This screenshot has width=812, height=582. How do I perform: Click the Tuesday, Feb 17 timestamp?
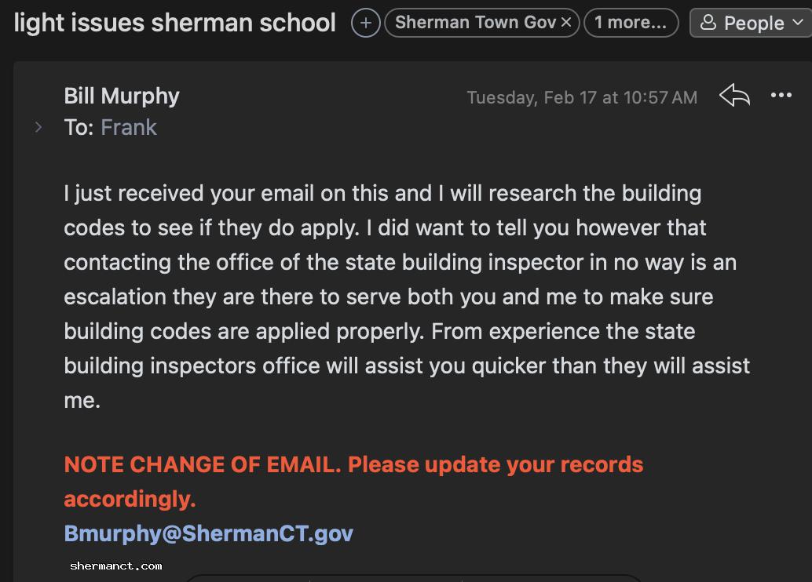tap(581, 97)
